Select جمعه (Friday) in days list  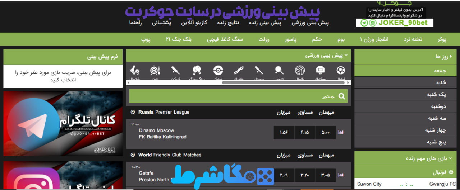coord(405,71)
